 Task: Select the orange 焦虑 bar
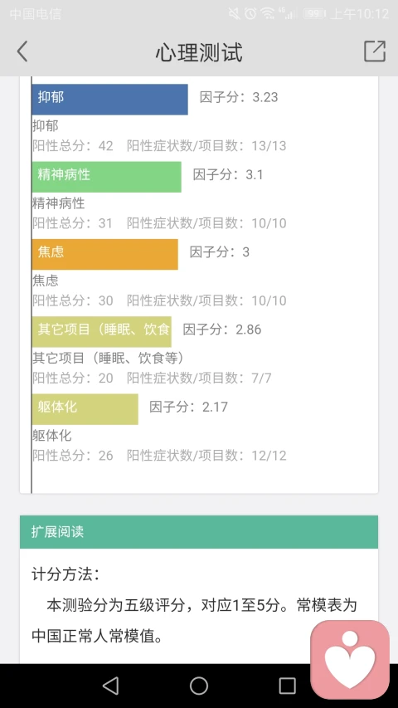[x=104, y=254]
